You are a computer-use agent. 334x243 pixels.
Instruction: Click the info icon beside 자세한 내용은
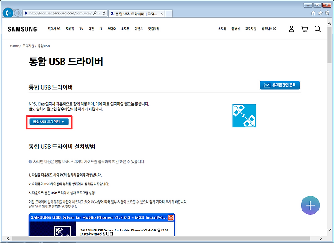[x=30, y=162]
